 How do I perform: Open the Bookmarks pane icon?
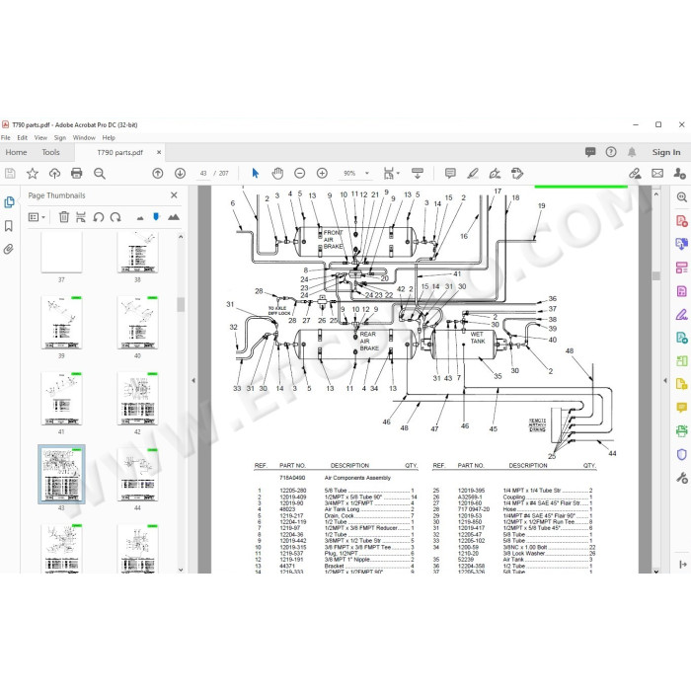point(8,226)
